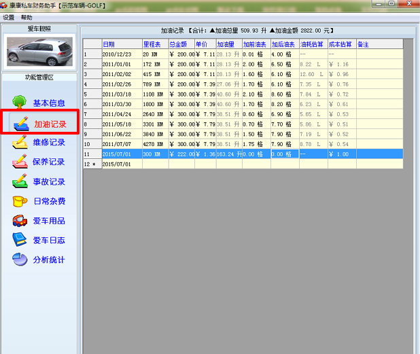420x354 pixels.
Task: Click the blue book icon beside 爱车日志
Action: point(20,240)
